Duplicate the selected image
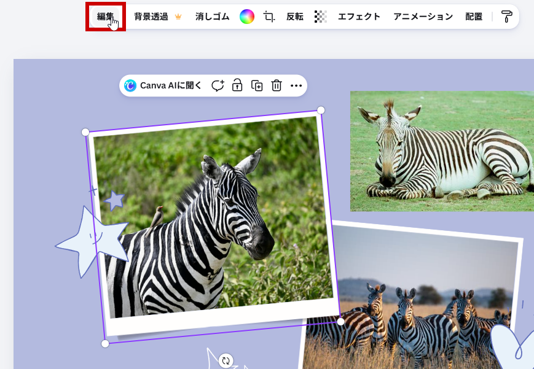Image resolution: width=534 pixels, height=369 pixels. point(257,85)
